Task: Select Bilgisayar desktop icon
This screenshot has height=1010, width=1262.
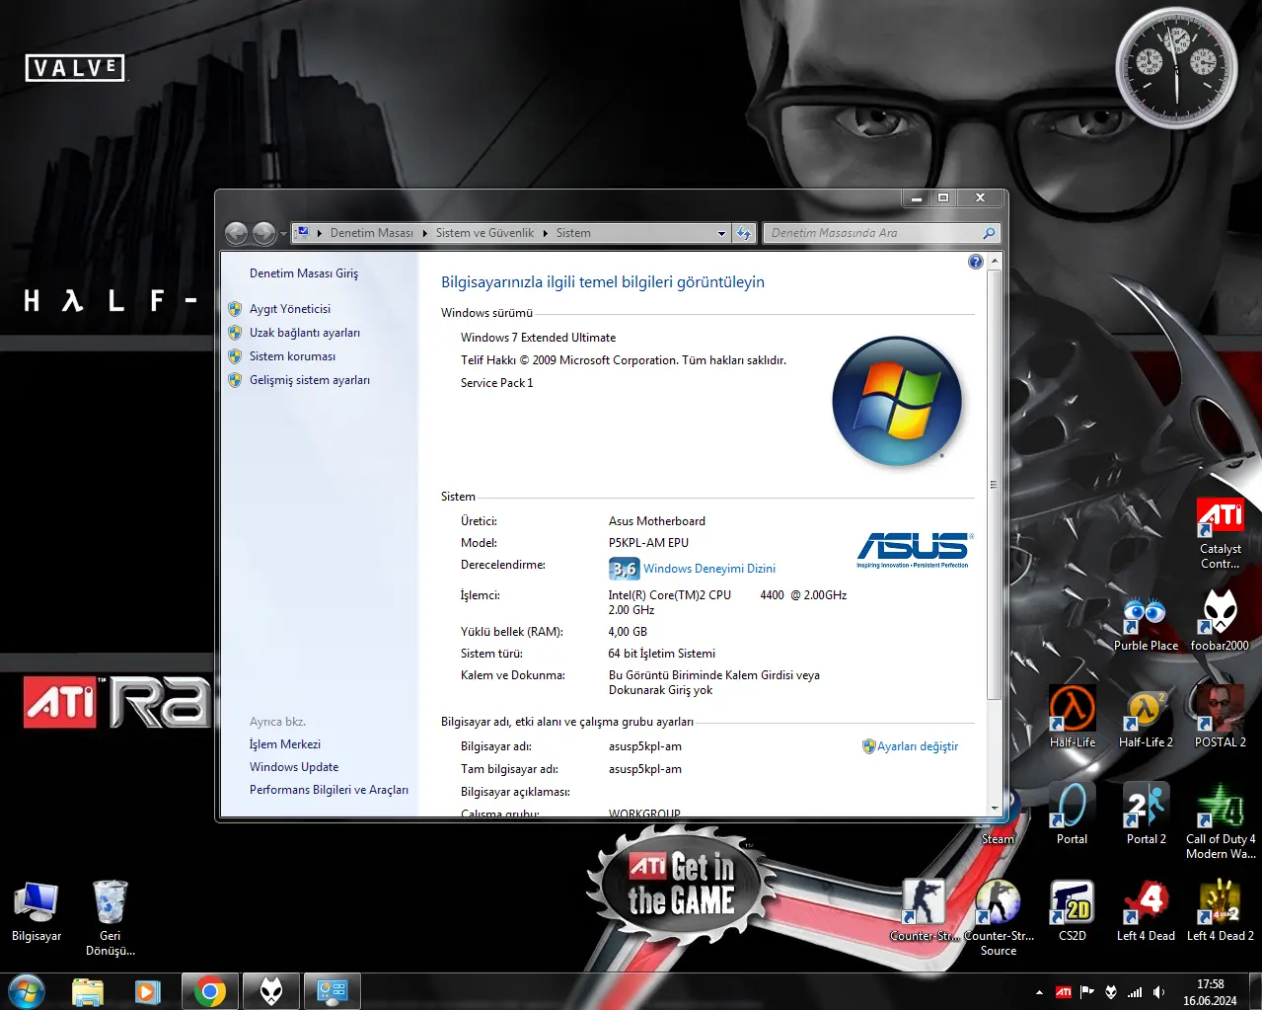Action: [x=37, y=910]
